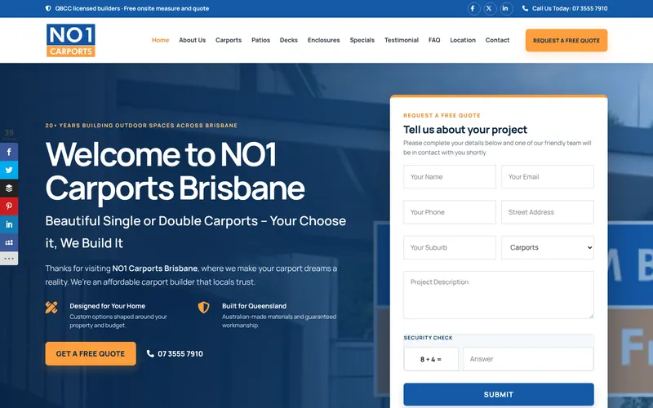
Task: Open the Contact navigation item
Action: 497,40
